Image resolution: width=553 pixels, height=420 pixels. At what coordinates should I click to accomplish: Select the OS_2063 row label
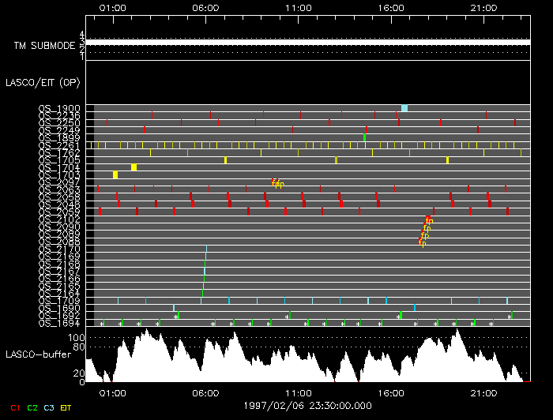tap(58, 189)
